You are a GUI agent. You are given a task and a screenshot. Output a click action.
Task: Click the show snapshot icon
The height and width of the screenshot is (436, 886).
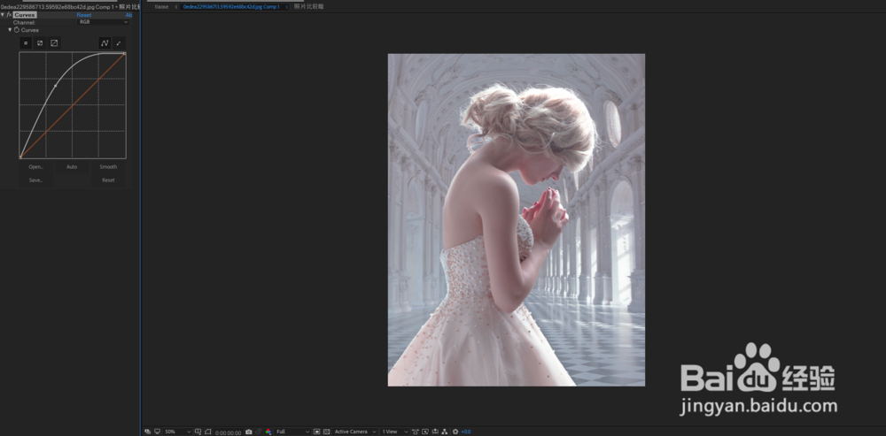(x=259, y=432)
